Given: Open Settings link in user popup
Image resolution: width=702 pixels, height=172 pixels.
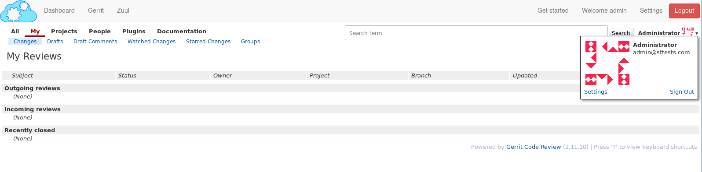Looking at the screenshot, I should tap(596, 92).
